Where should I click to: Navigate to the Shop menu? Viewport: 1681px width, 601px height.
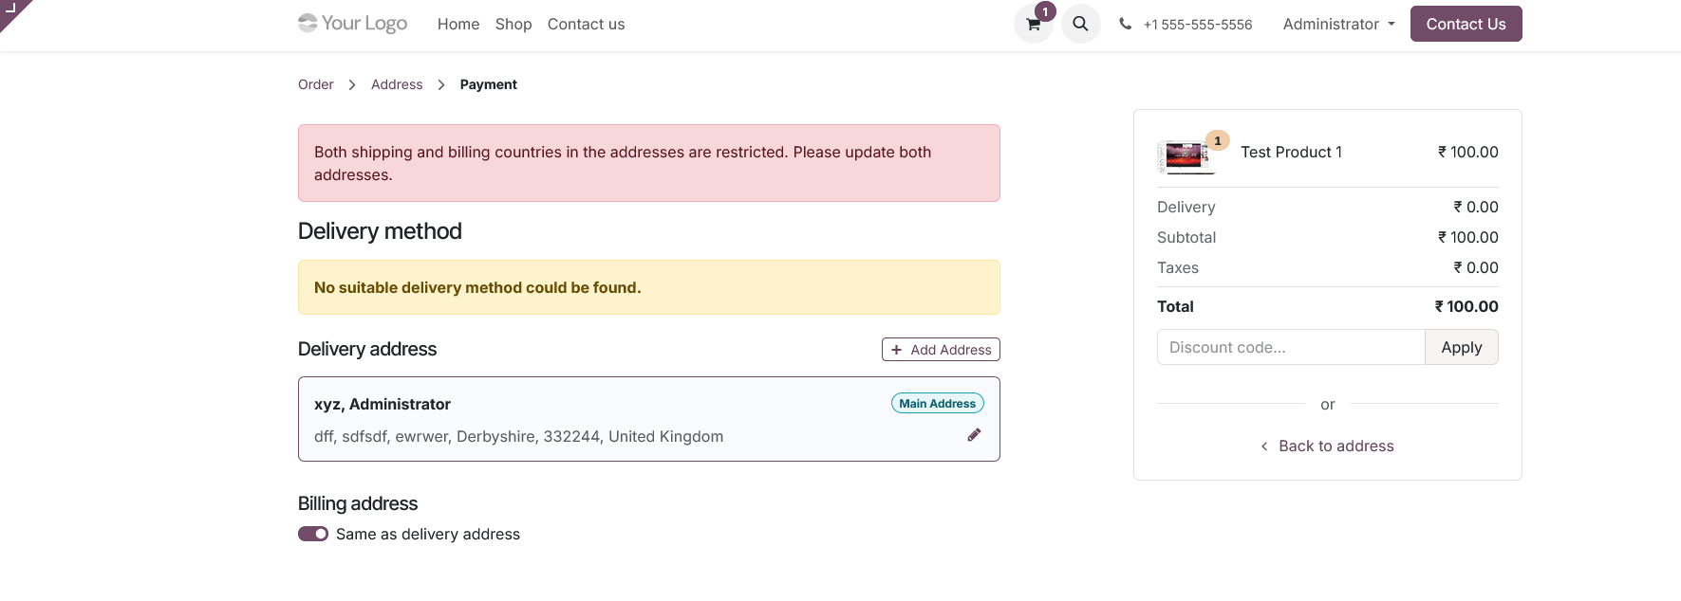click(x=513, y=24)
